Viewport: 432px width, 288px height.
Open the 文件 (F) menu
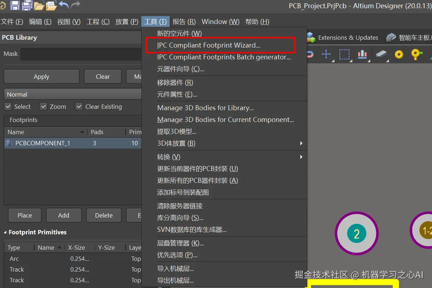[x=12, y=22]
